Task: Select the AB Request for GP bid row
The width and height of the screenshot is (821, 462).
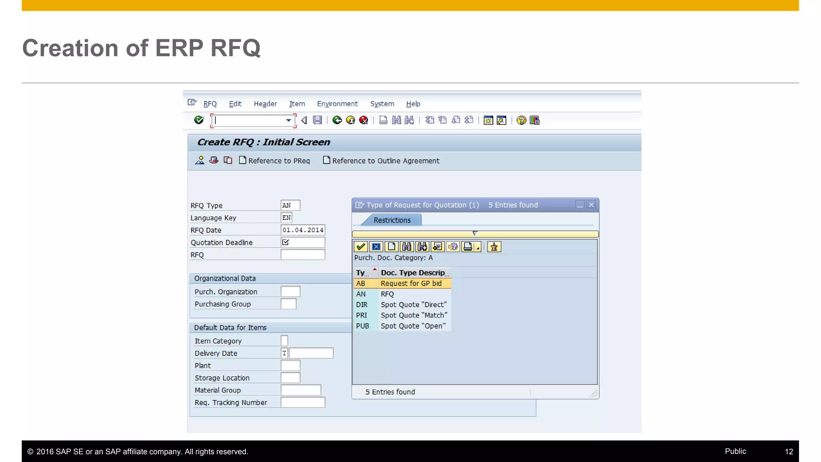Action: click(402, 283)
